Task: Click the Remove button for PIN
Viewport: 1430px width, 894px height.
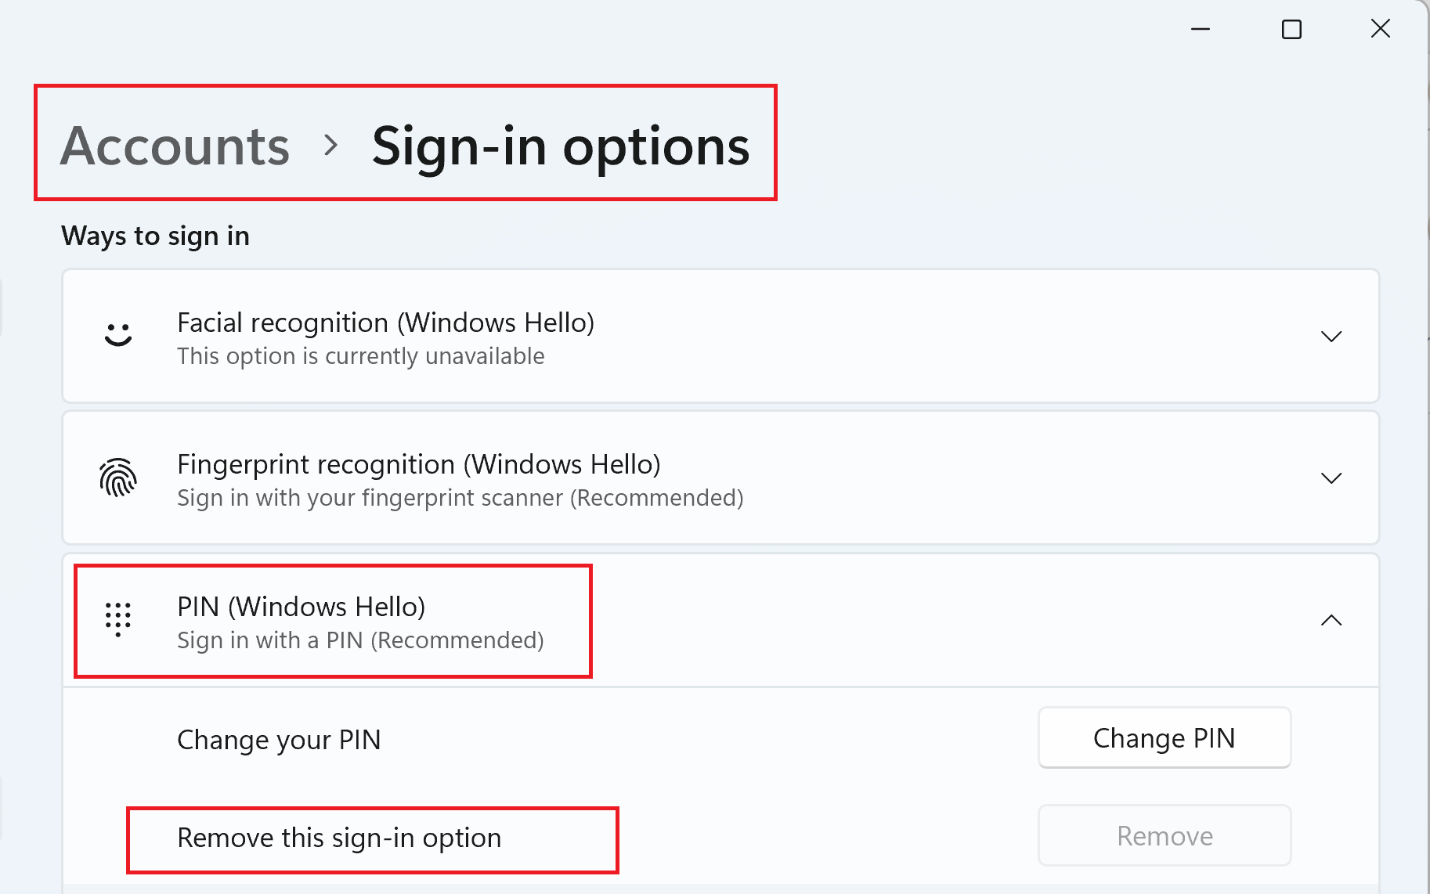Action: tap(1165, 835)
